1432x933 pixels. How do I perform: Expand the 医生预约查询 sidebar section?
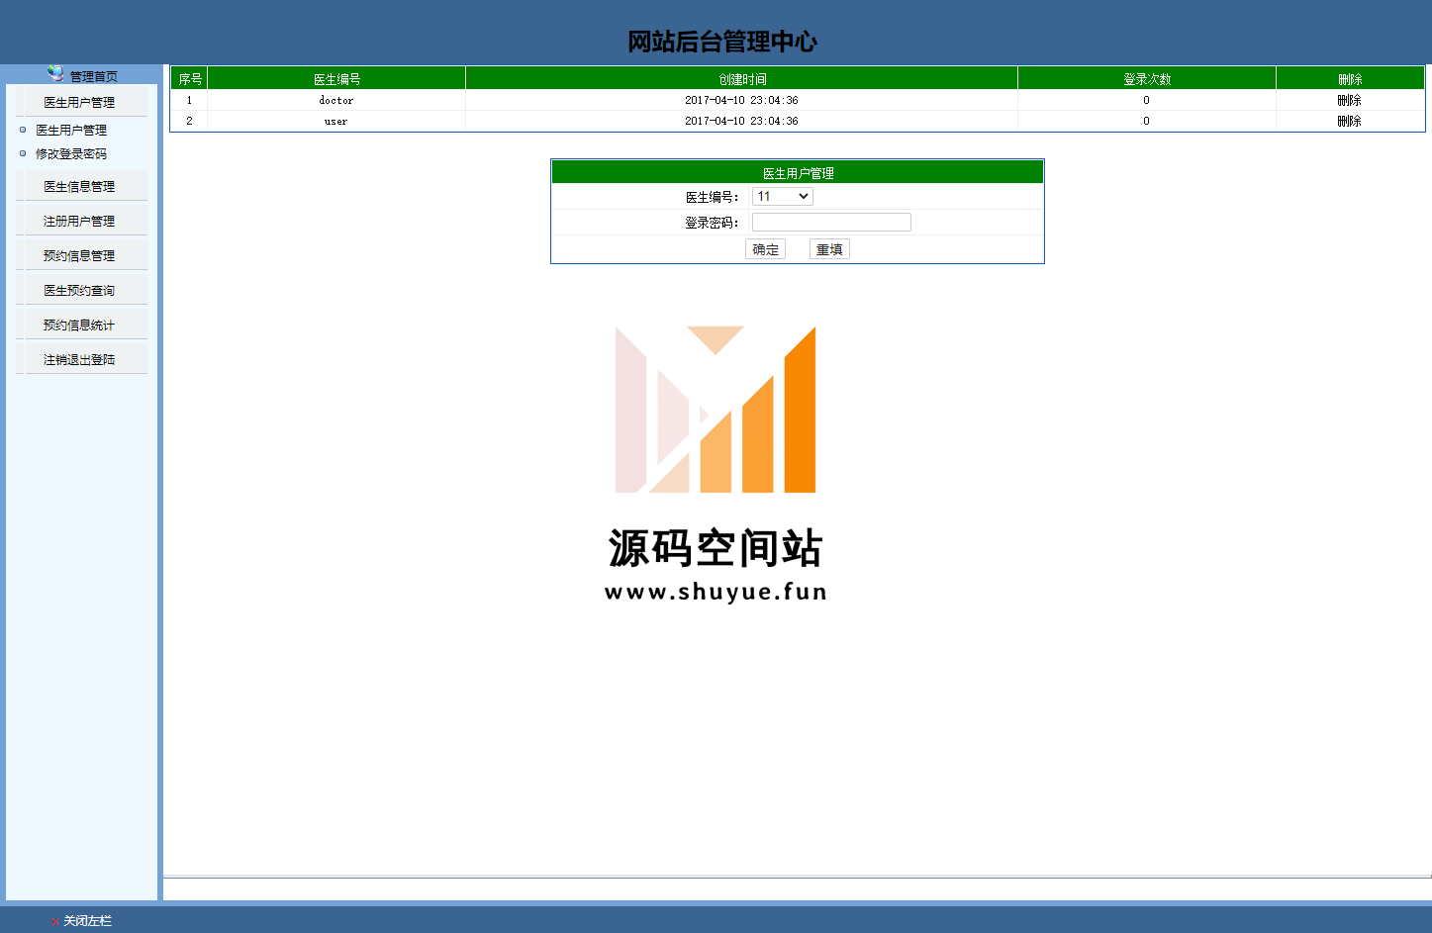point(79,290)
